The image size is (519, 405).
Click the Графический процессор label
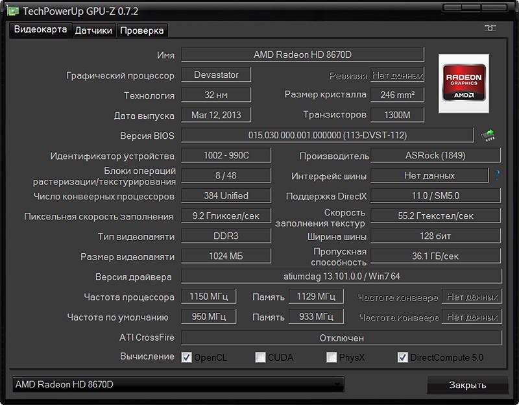click(120, 75)
